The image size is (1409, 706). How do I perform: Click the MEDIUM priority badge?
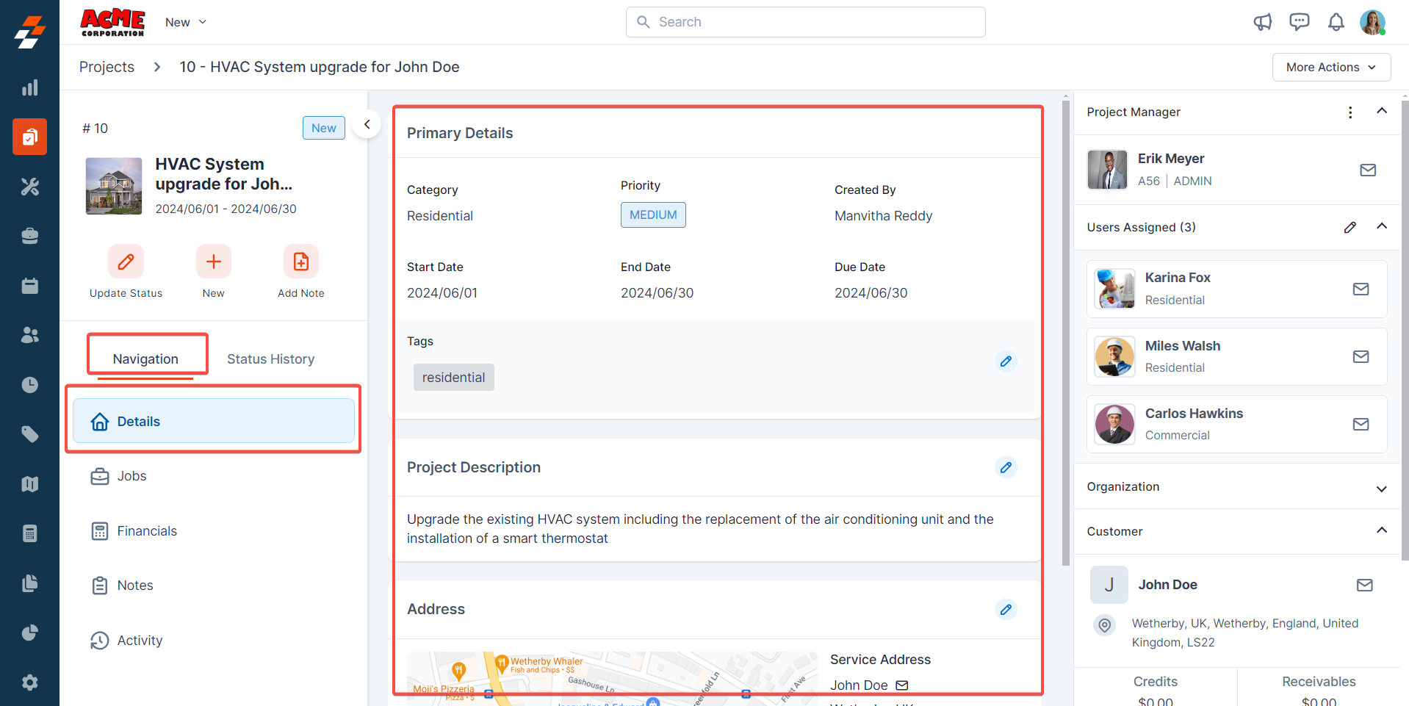click(652, 215)
